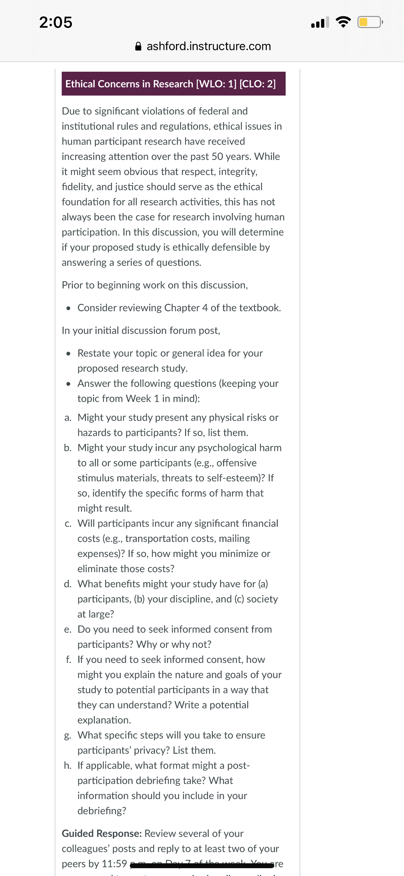The image size is (404, 876).
Task: Tap question a about physical risks
Action: pyautogui.click(x=173, y=425)
